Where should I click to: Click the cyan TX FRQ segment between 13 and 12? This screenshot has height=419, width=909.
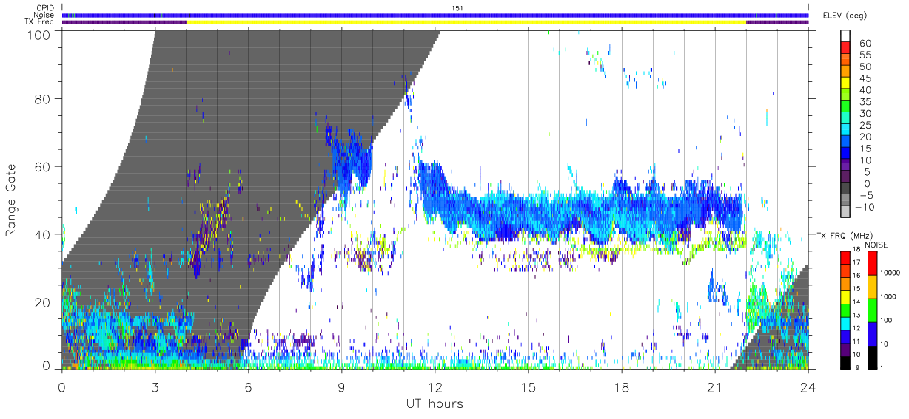pos(845,323)
